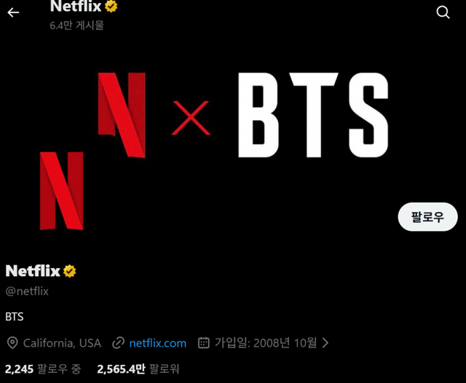Click the 6.4만 게시물 post count
This screenshot has height=383, width=466.
click(x=76, y=25)
